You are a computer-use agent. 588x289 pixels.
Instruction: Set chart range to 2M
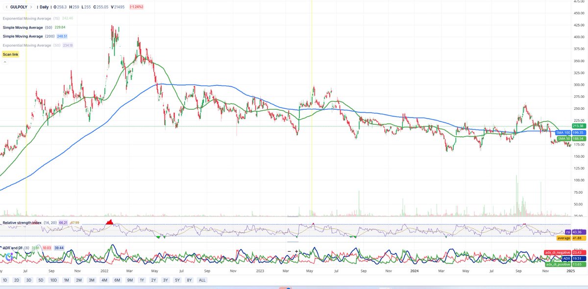(x=79, y=280)
